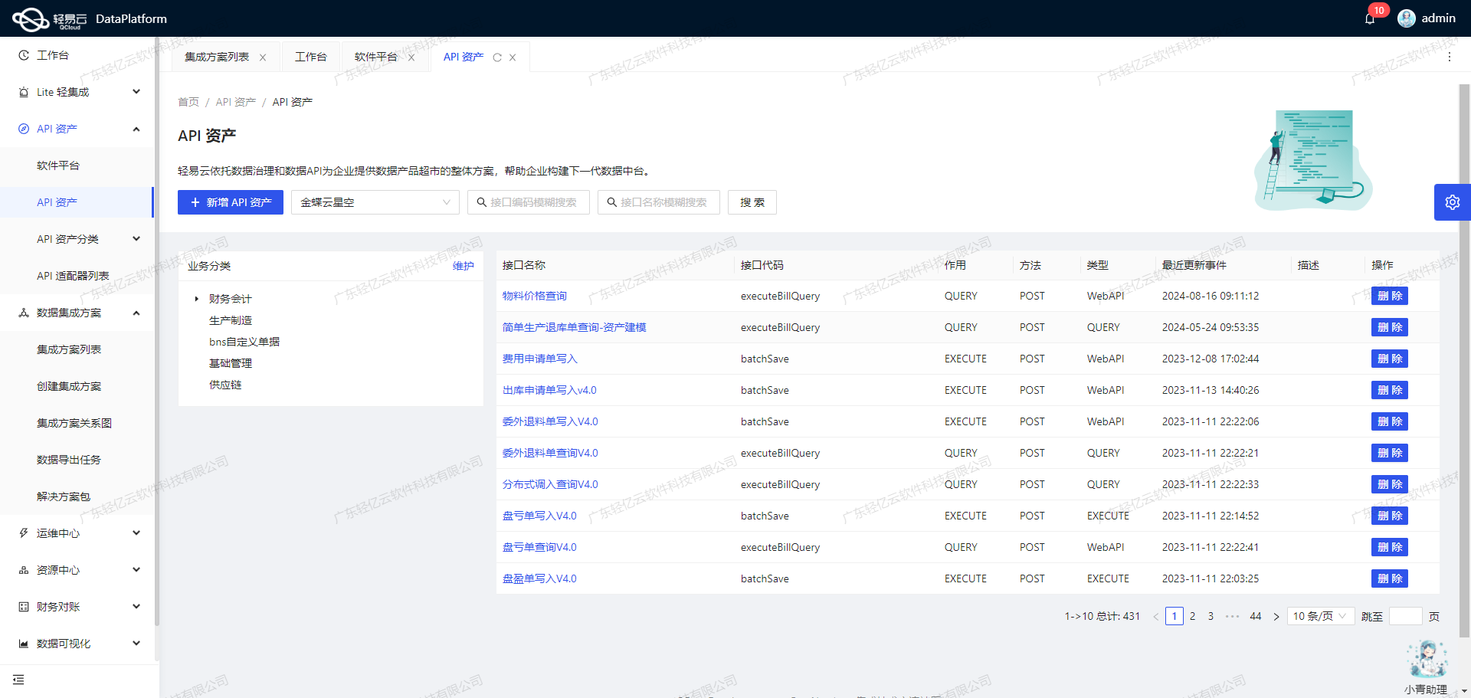Click the 跳至 page number input

pyautogui.click(x=1406, y=616)
